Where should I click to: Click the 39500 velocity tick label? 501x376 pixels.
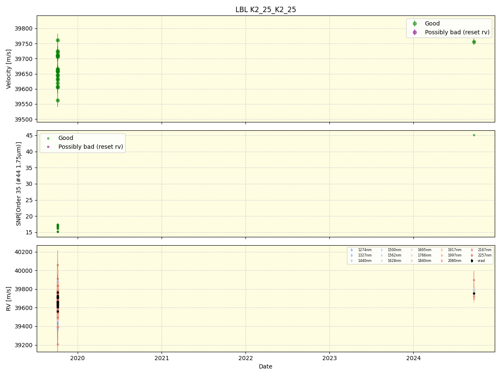tap(25, 119)
